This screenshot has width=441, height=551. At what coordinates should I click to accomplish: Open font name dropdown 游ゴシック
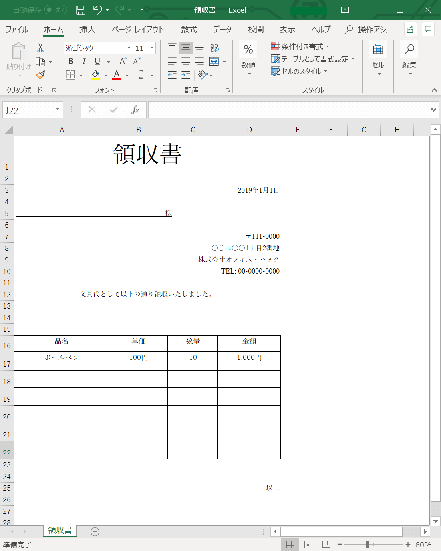[x=129, y=48]
